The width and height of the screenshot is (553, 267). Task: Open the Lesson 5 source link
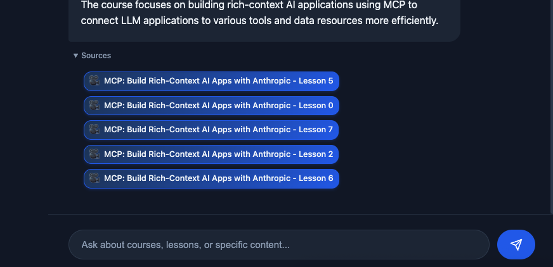pyautogui.click(x=218, y=81)
